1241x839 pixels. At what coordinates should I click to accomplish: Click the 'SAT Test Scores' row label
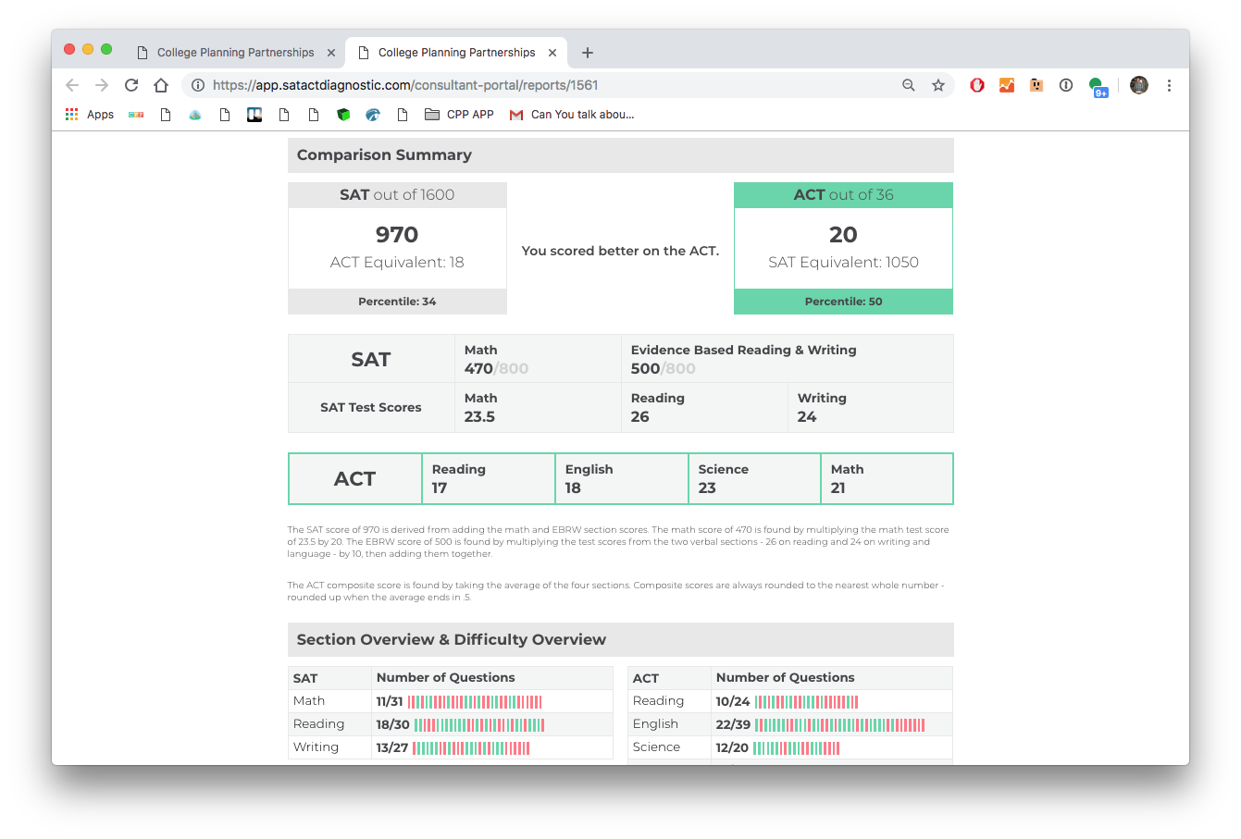(x=371, y=407)
